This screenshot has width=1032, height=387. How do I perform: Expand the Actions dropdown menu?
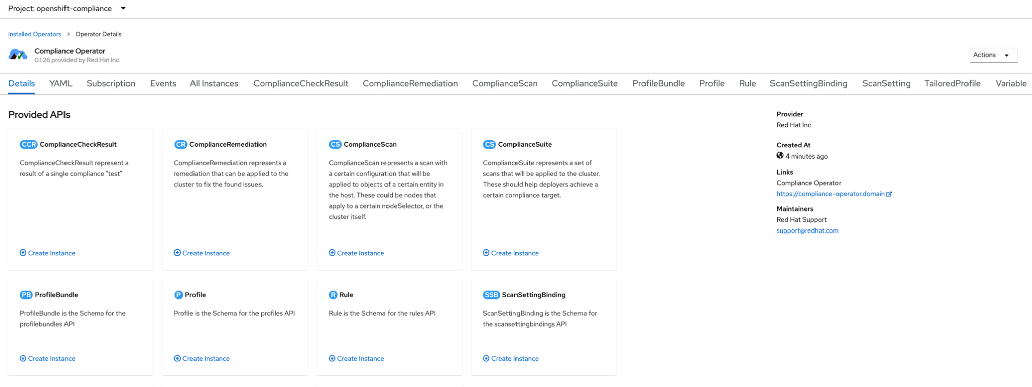[x=992, y=55]
